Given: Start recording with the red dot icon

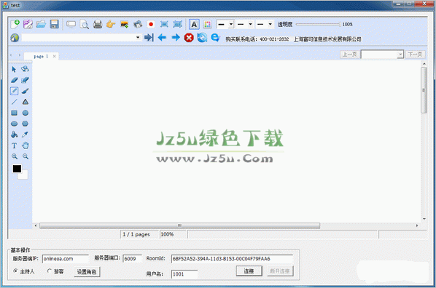Looking at the screenshot, I should [151, 25].
